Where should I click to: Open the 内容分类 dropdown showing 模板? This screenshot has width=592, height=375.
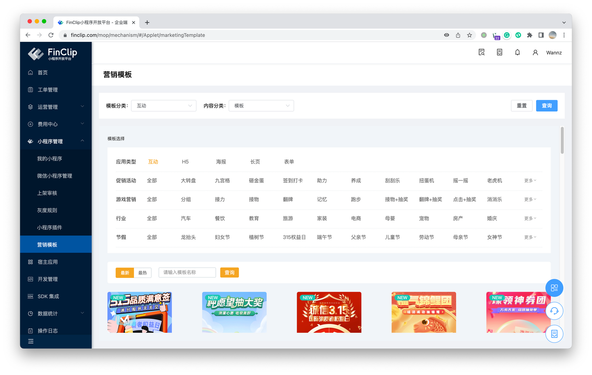(261, 106)
